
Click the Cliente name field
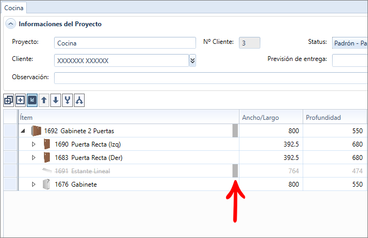[122, 60]
